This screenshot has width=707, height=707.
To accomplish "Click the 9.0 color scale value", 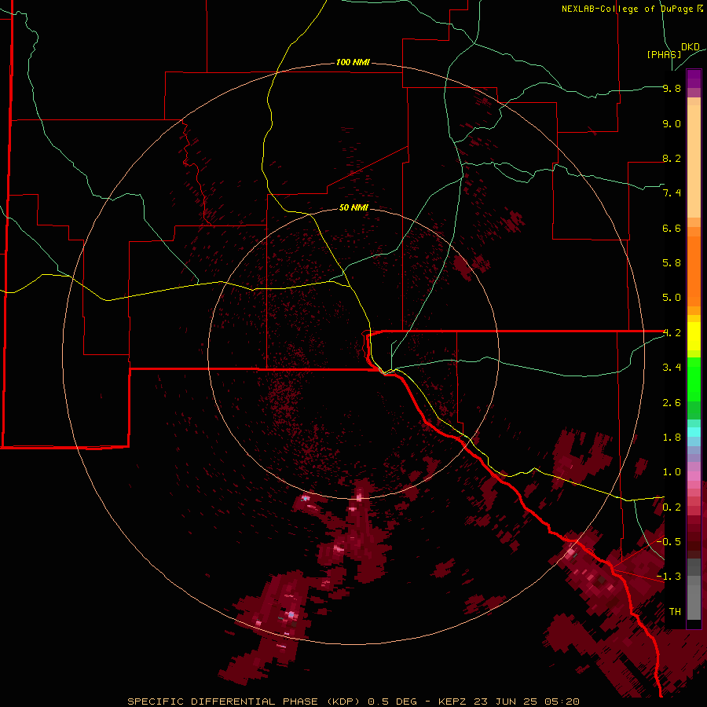I will point(672,123).
